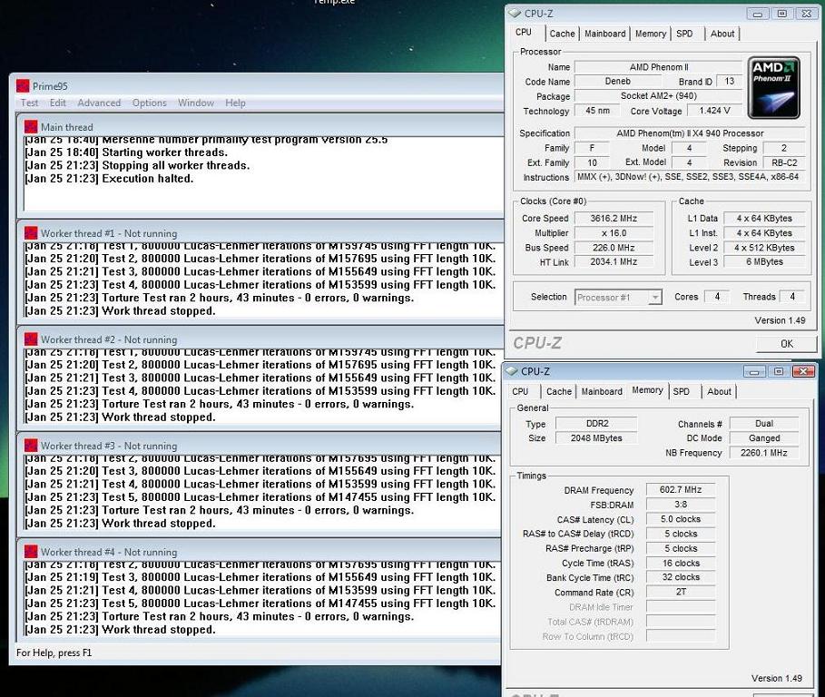Click the lower CPU-Z window title icon

click(511, 371)
